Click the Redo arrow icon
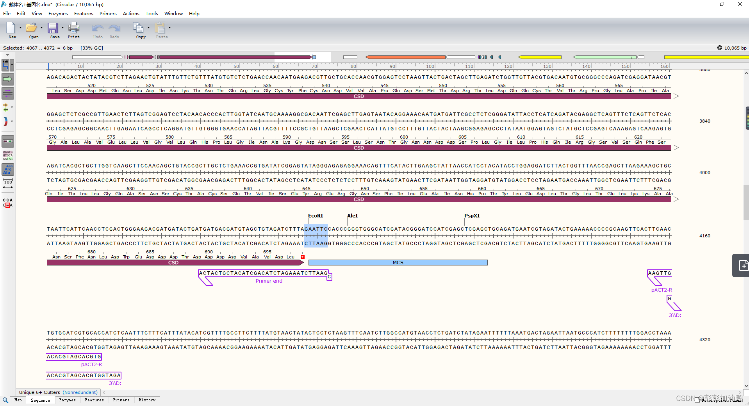749x406 pixels. pos(114,28)
